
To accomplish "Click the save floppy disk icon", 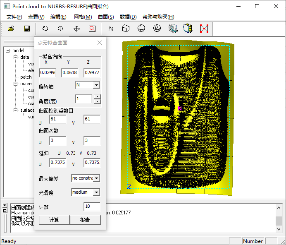I will coord(27,29).
